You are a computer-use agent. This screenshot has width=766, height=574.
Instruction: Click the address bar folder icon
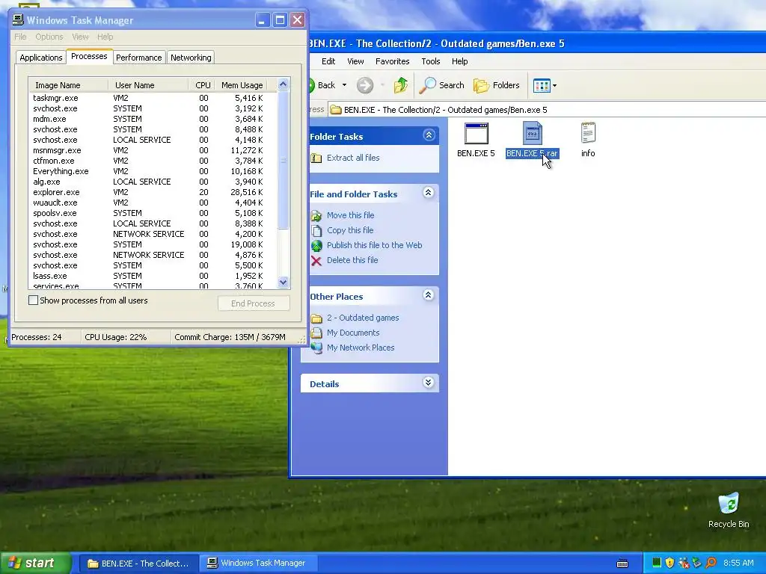(336, 110)
